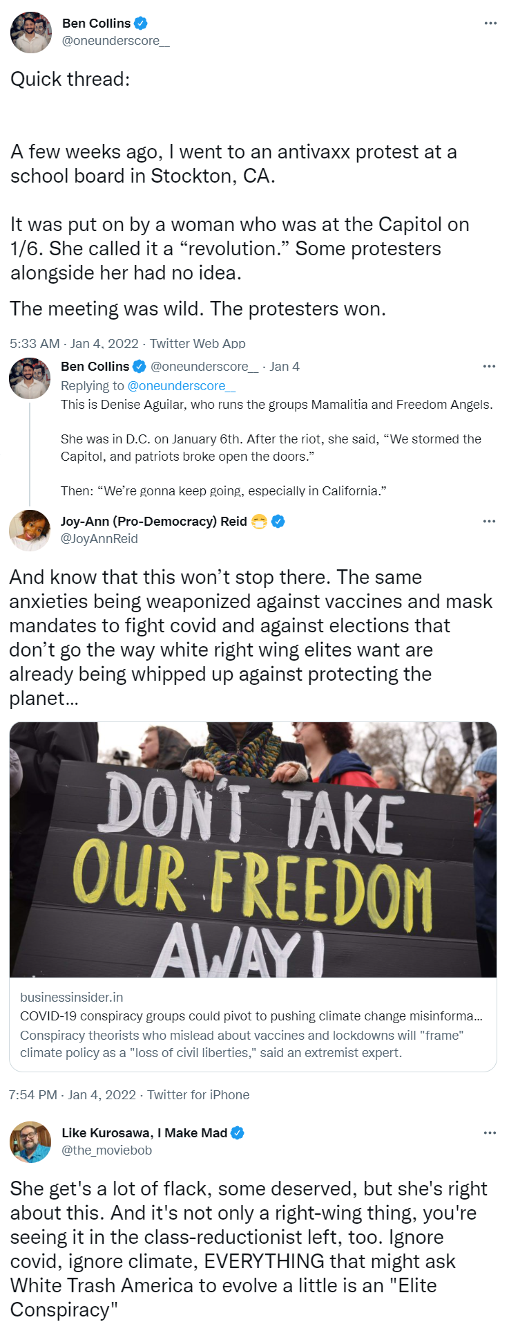Click the @the_moviebob handle

pyautogui.click(x=107, y=1150)
